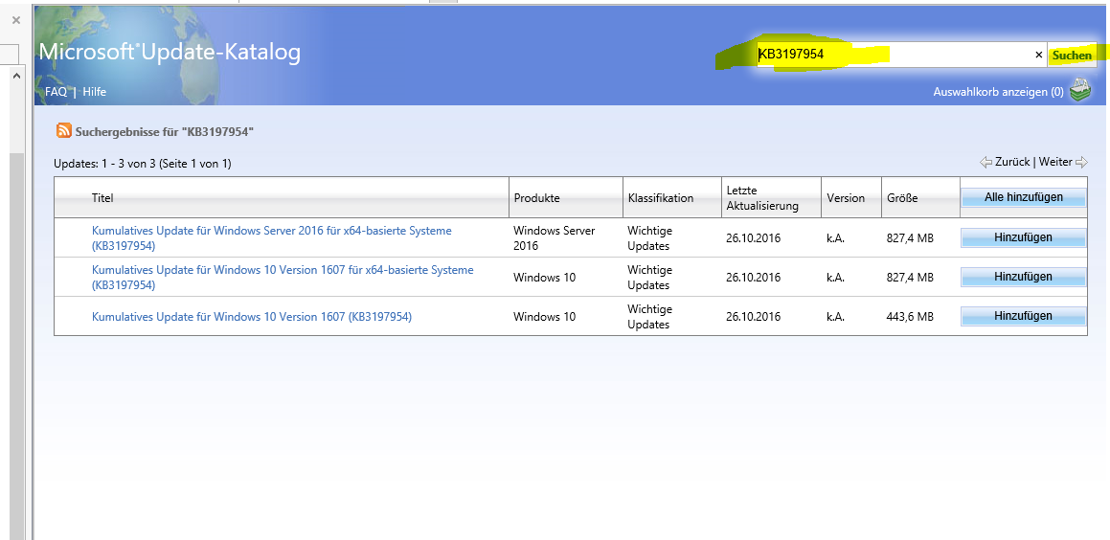Select Wichtige Updates in the 443,6 MB row
Screen dimensions: 1110x540
(649, 317)
